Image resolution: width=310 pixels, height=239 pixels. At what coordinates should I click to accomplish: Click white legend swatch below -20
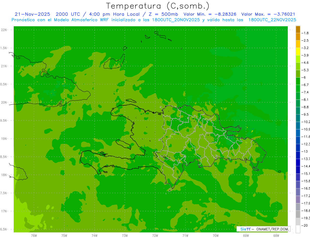298,229
